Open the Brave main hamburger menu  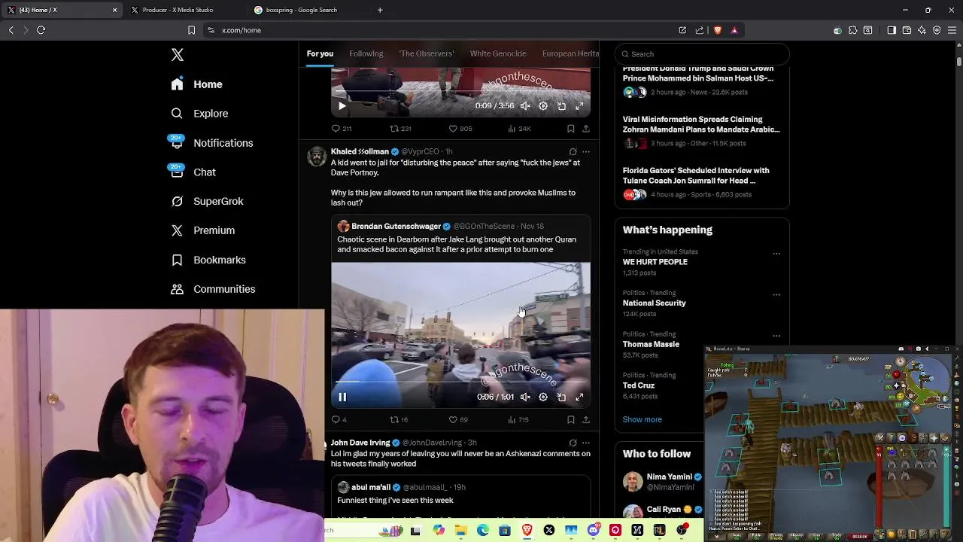tap(952, 30)
